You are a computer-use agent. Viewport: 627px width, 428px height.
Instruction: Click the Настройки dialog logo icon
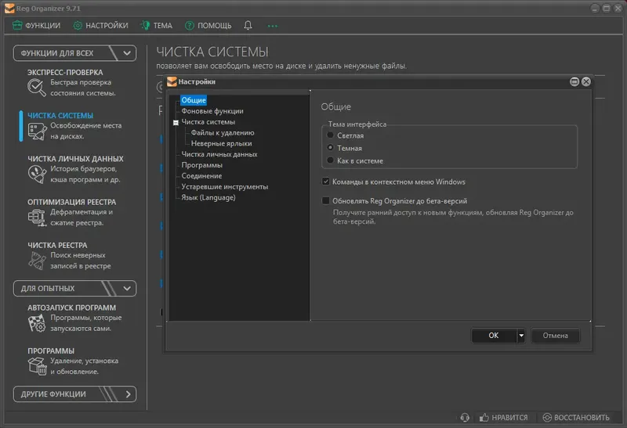(x=172, y=81)
